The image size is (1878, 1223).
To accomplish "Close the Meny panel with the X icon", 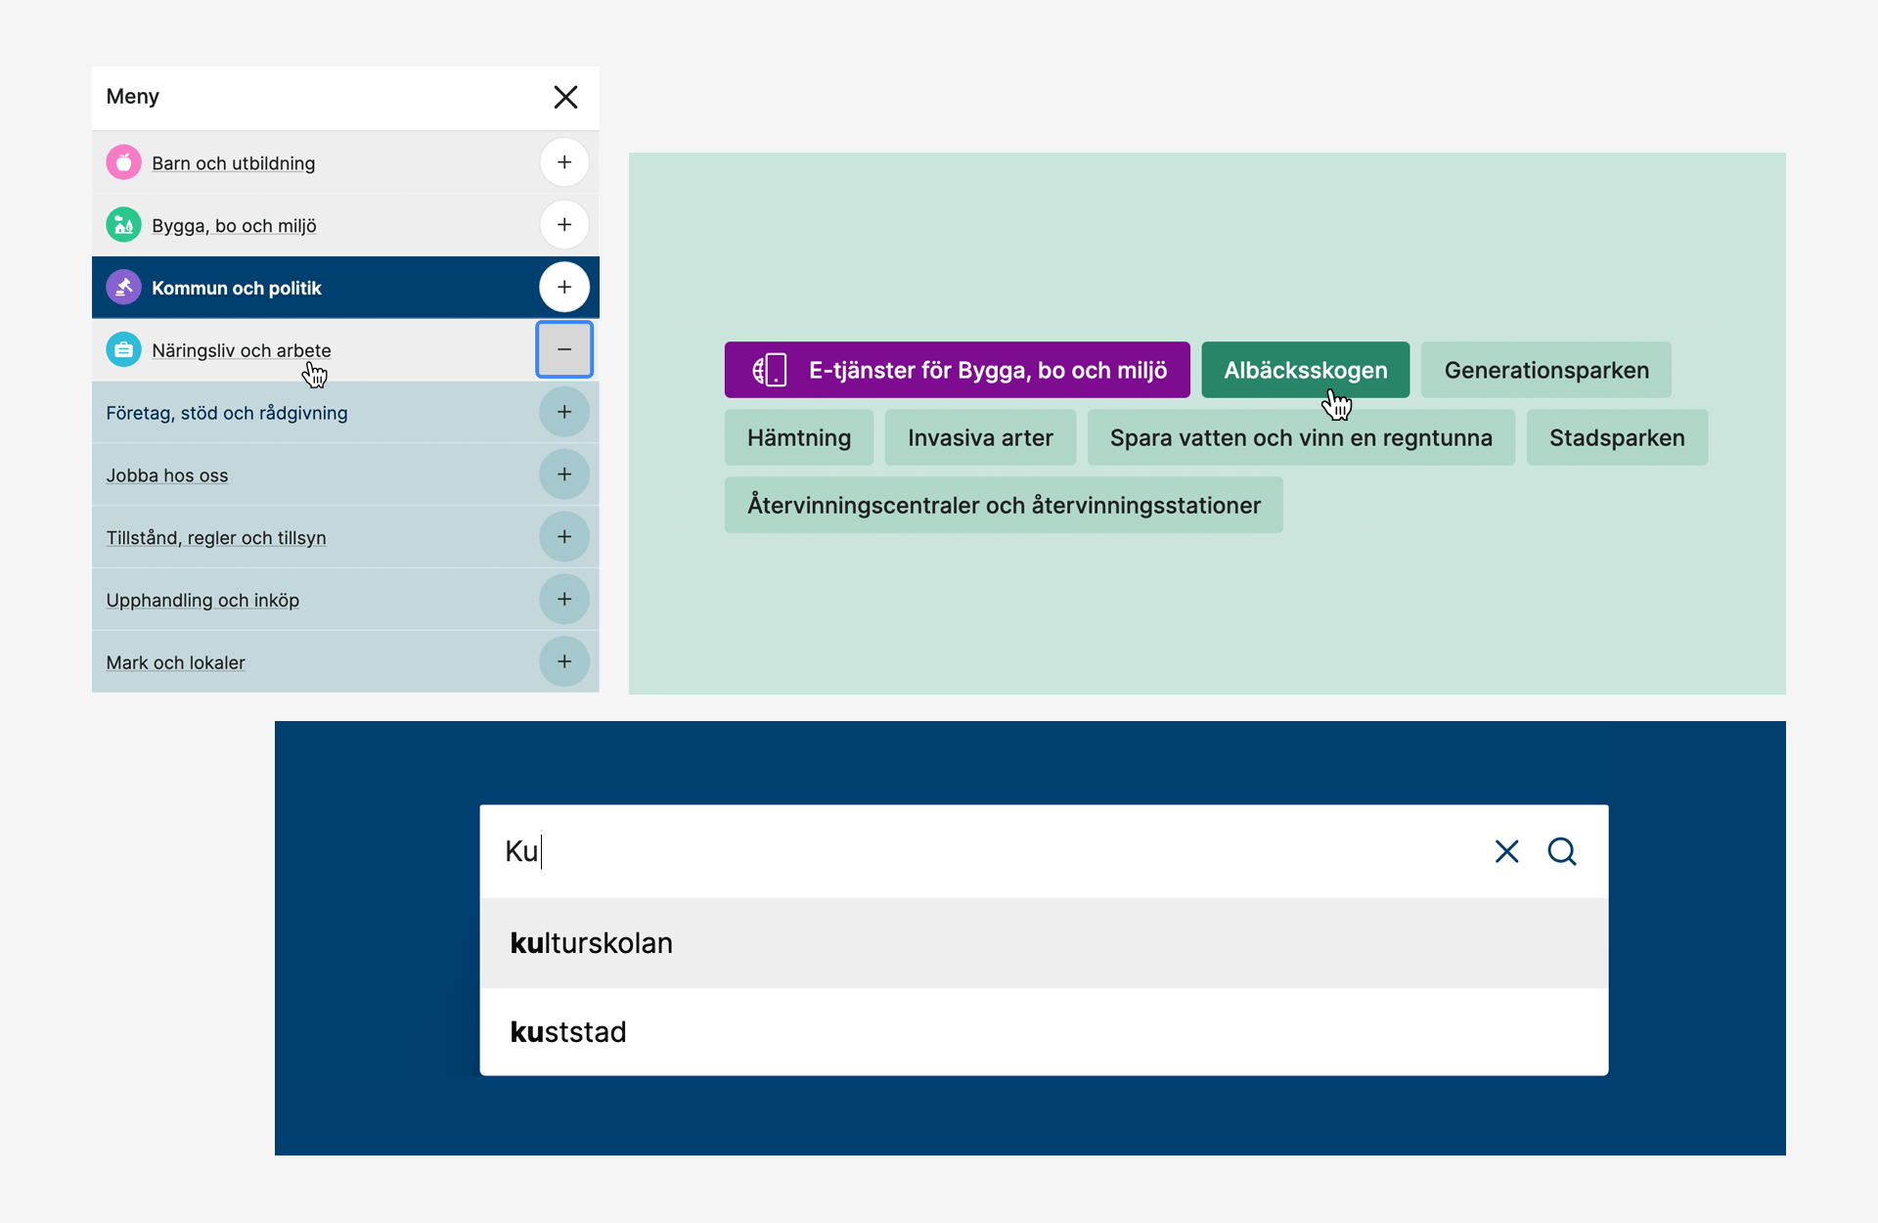I will (565, 97).
